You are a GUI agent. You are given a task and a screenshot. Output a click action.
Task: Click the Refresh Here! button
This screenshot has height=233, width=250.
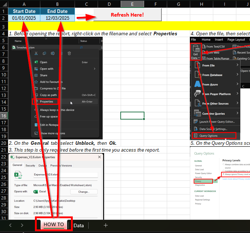128,15
